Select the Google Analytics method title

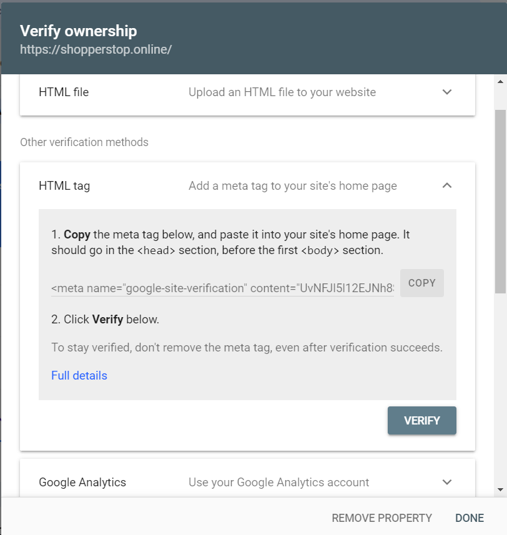[x=82, y=482]
